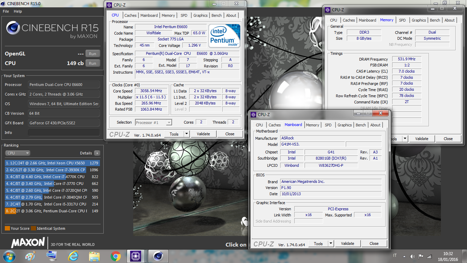Click Validate in Memory window
Viewport: 467px width, 263px height.
coord(422,139)
